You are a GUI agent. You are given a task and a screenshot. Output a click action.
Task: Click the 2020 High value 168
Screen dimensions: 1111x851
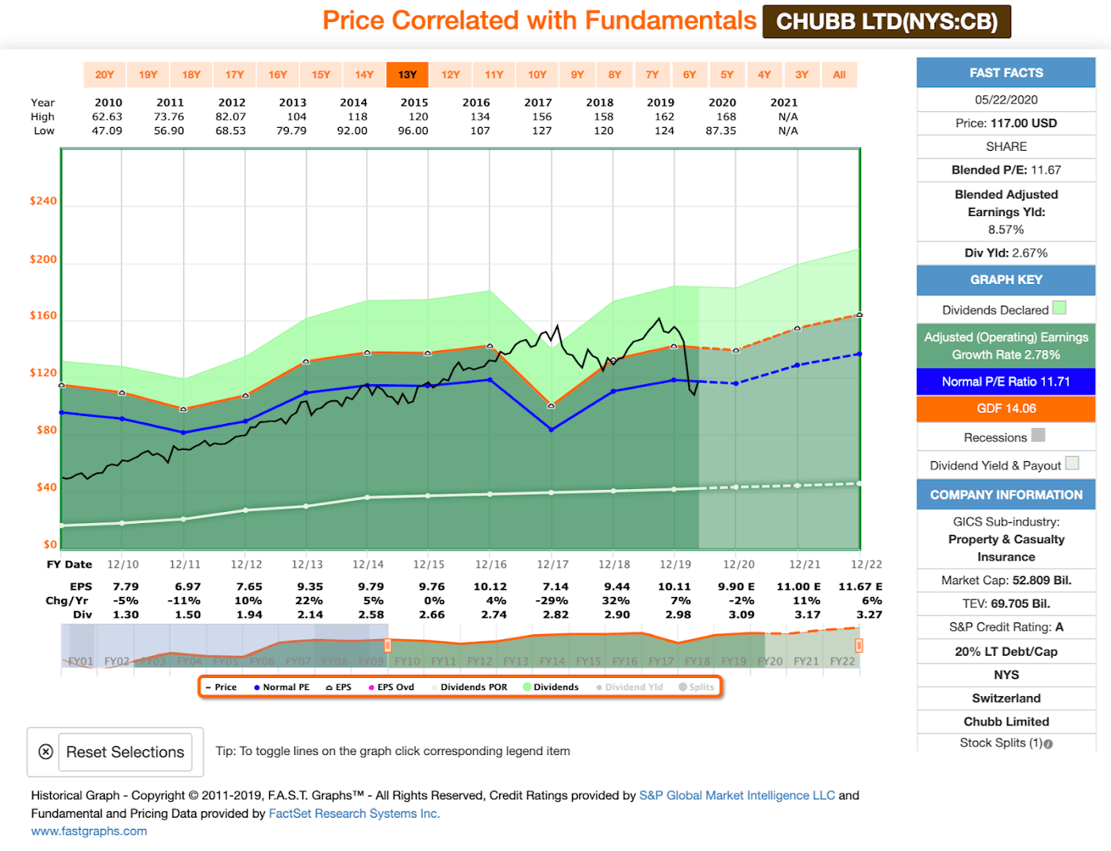point(726,117)
